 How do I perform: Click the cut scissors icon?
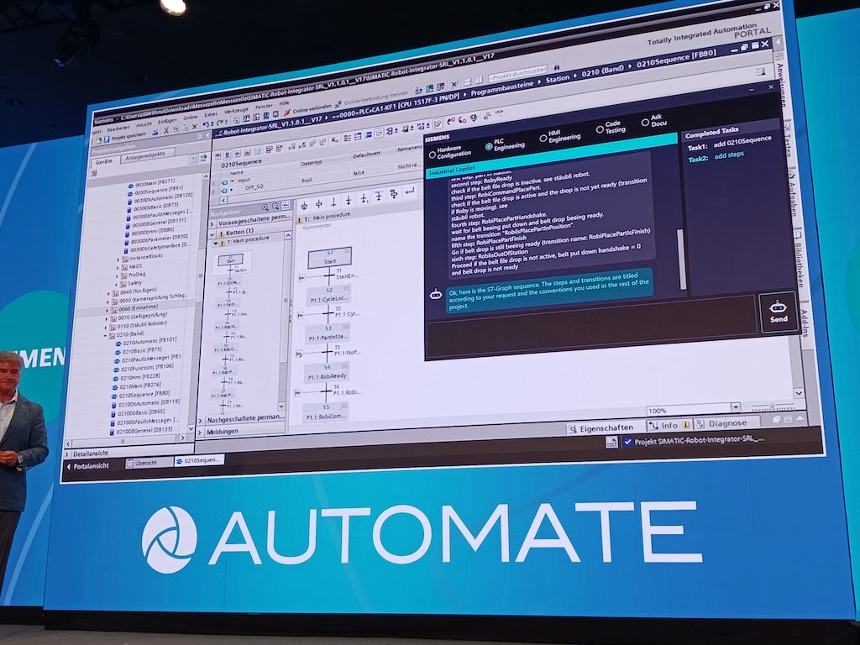pyautogui.click(x=165, y=132)
